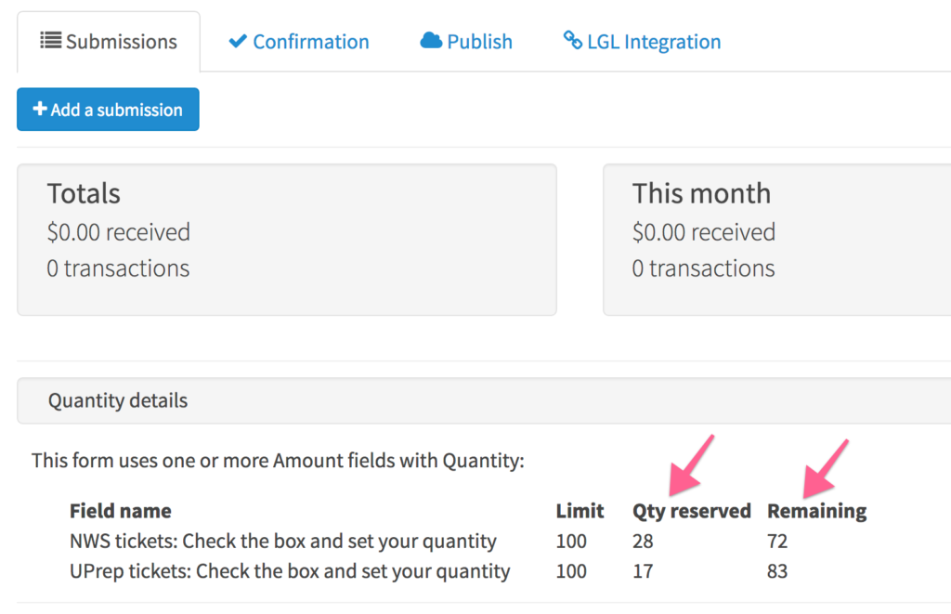The image size is (951, 614).
Task: Open the LGL Integration tab
Action: click(643, 41)
